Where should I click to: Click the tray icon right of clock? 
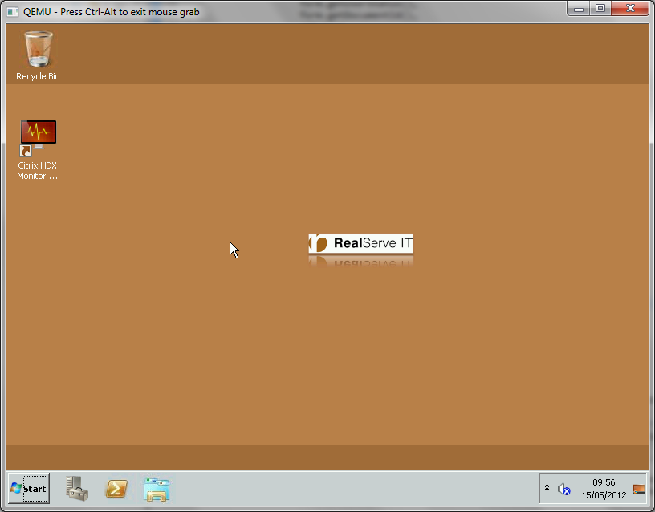pyautogui.click(x=639, y=489)
